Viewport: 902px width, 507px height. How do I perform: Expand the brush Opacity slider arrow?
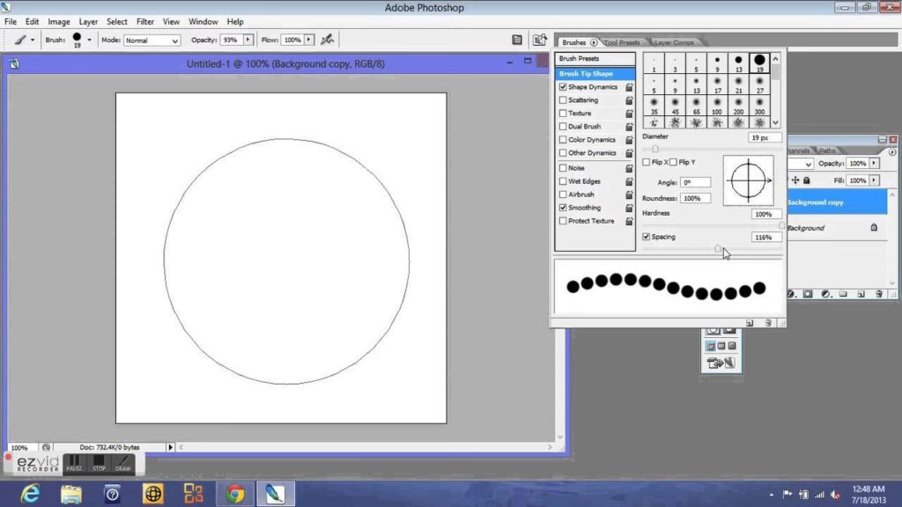[x=248, y=40]
